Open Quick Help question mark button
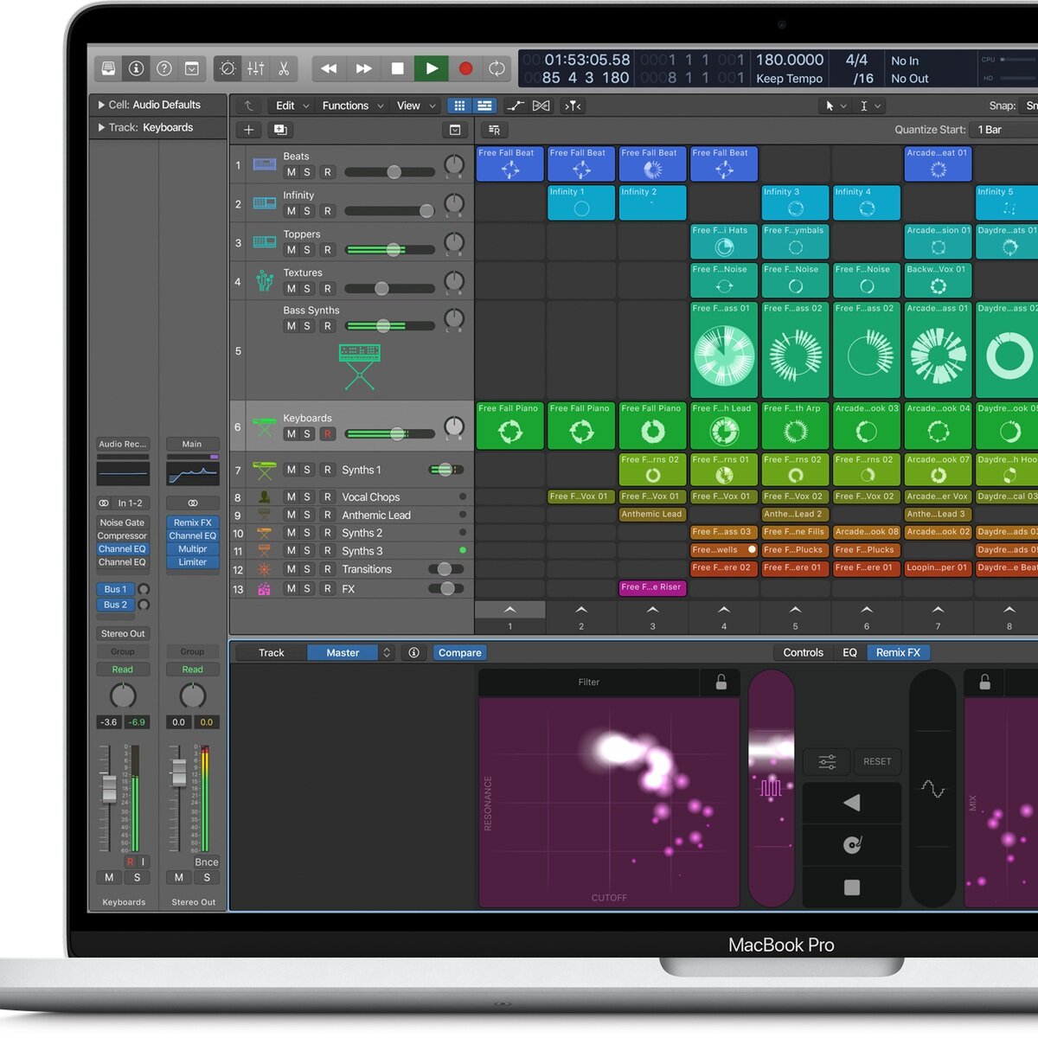1038x1038 pixels. [x=164, y=68]
